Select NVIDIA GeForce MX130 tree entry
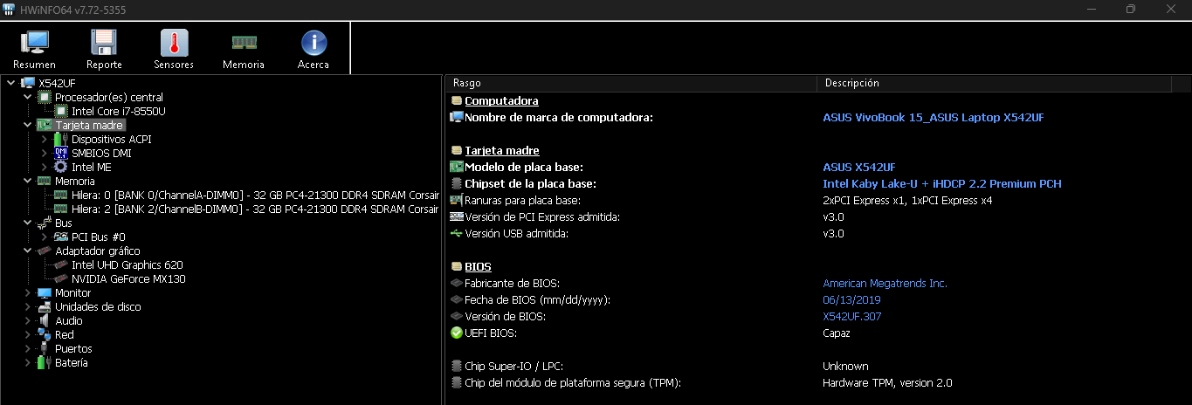Image resolution: width=1192 pixels, height=405 pixels. pyautogui.click(x=128, y=278)
